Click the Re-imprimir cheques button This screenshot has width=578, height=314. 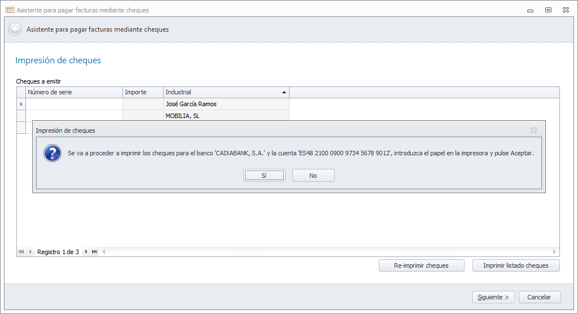point(421,265)
